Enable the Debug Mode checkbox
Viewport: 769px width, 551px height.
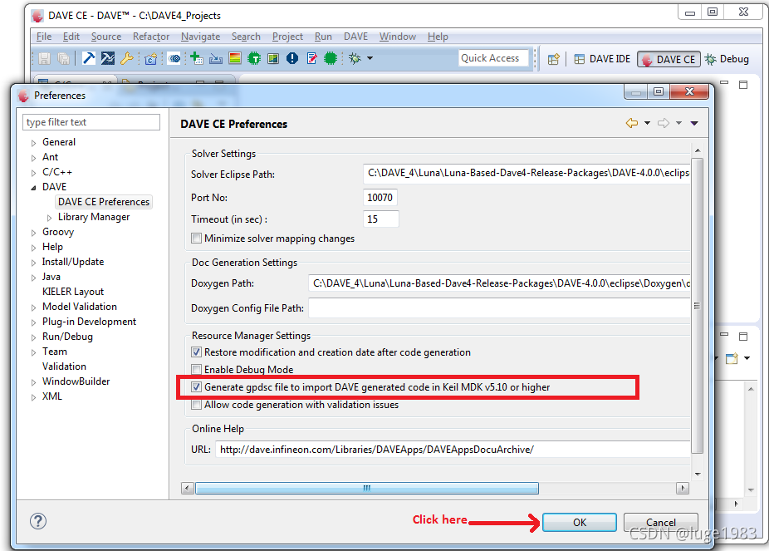click(196, 370)
